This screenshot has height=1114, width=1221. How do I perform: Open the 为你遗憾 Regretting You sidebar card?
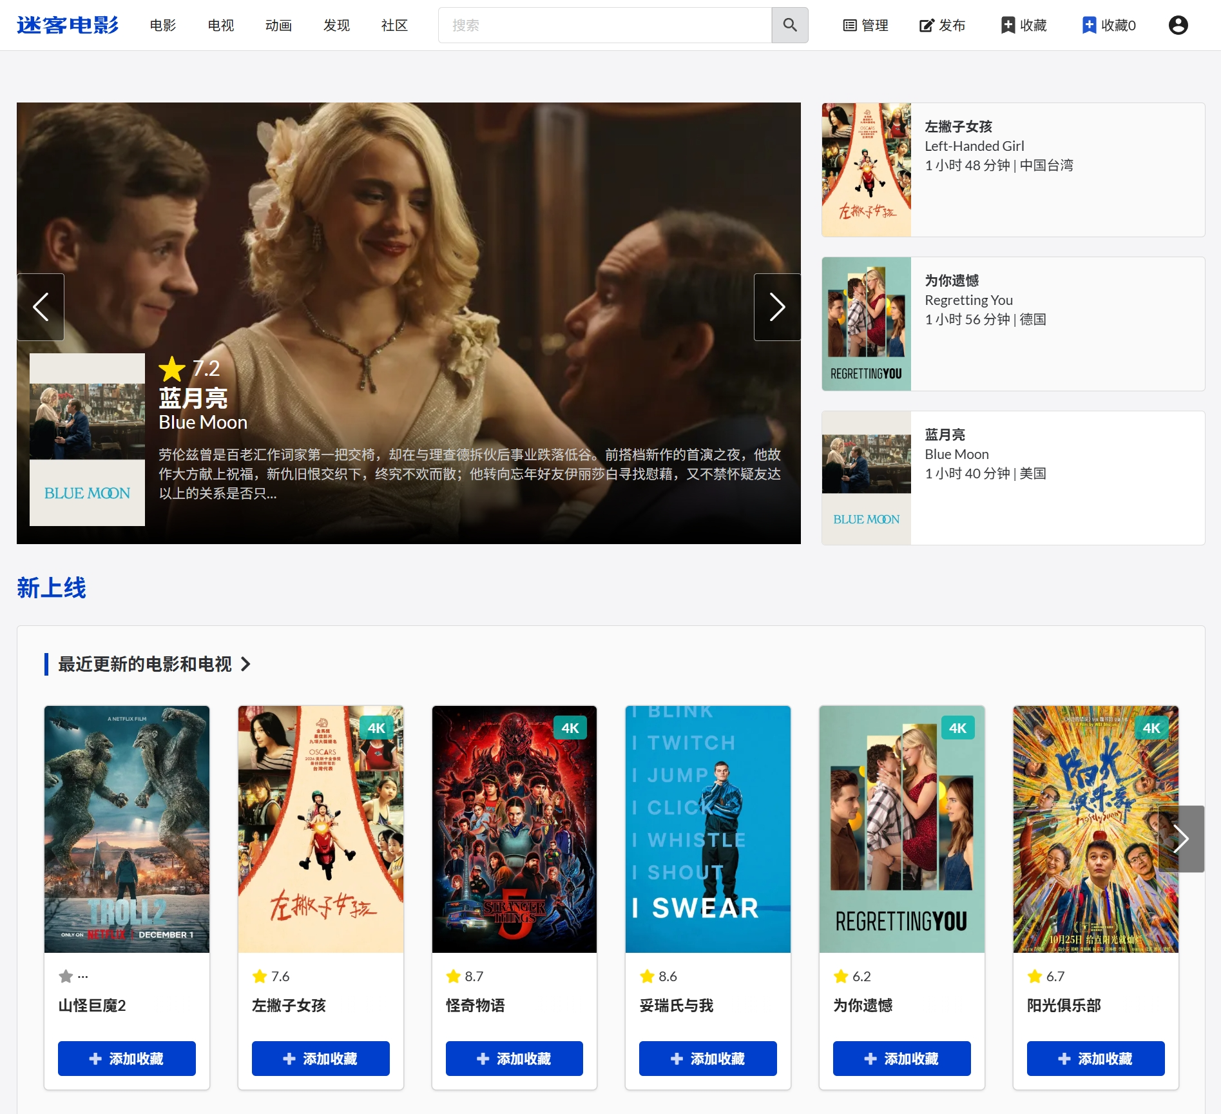click(1013, 324)
